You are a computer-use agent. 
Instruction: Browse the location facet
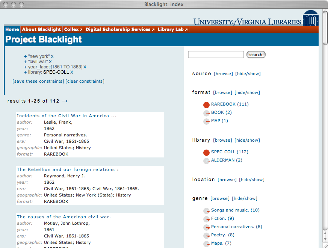click(x=227, y=180)
